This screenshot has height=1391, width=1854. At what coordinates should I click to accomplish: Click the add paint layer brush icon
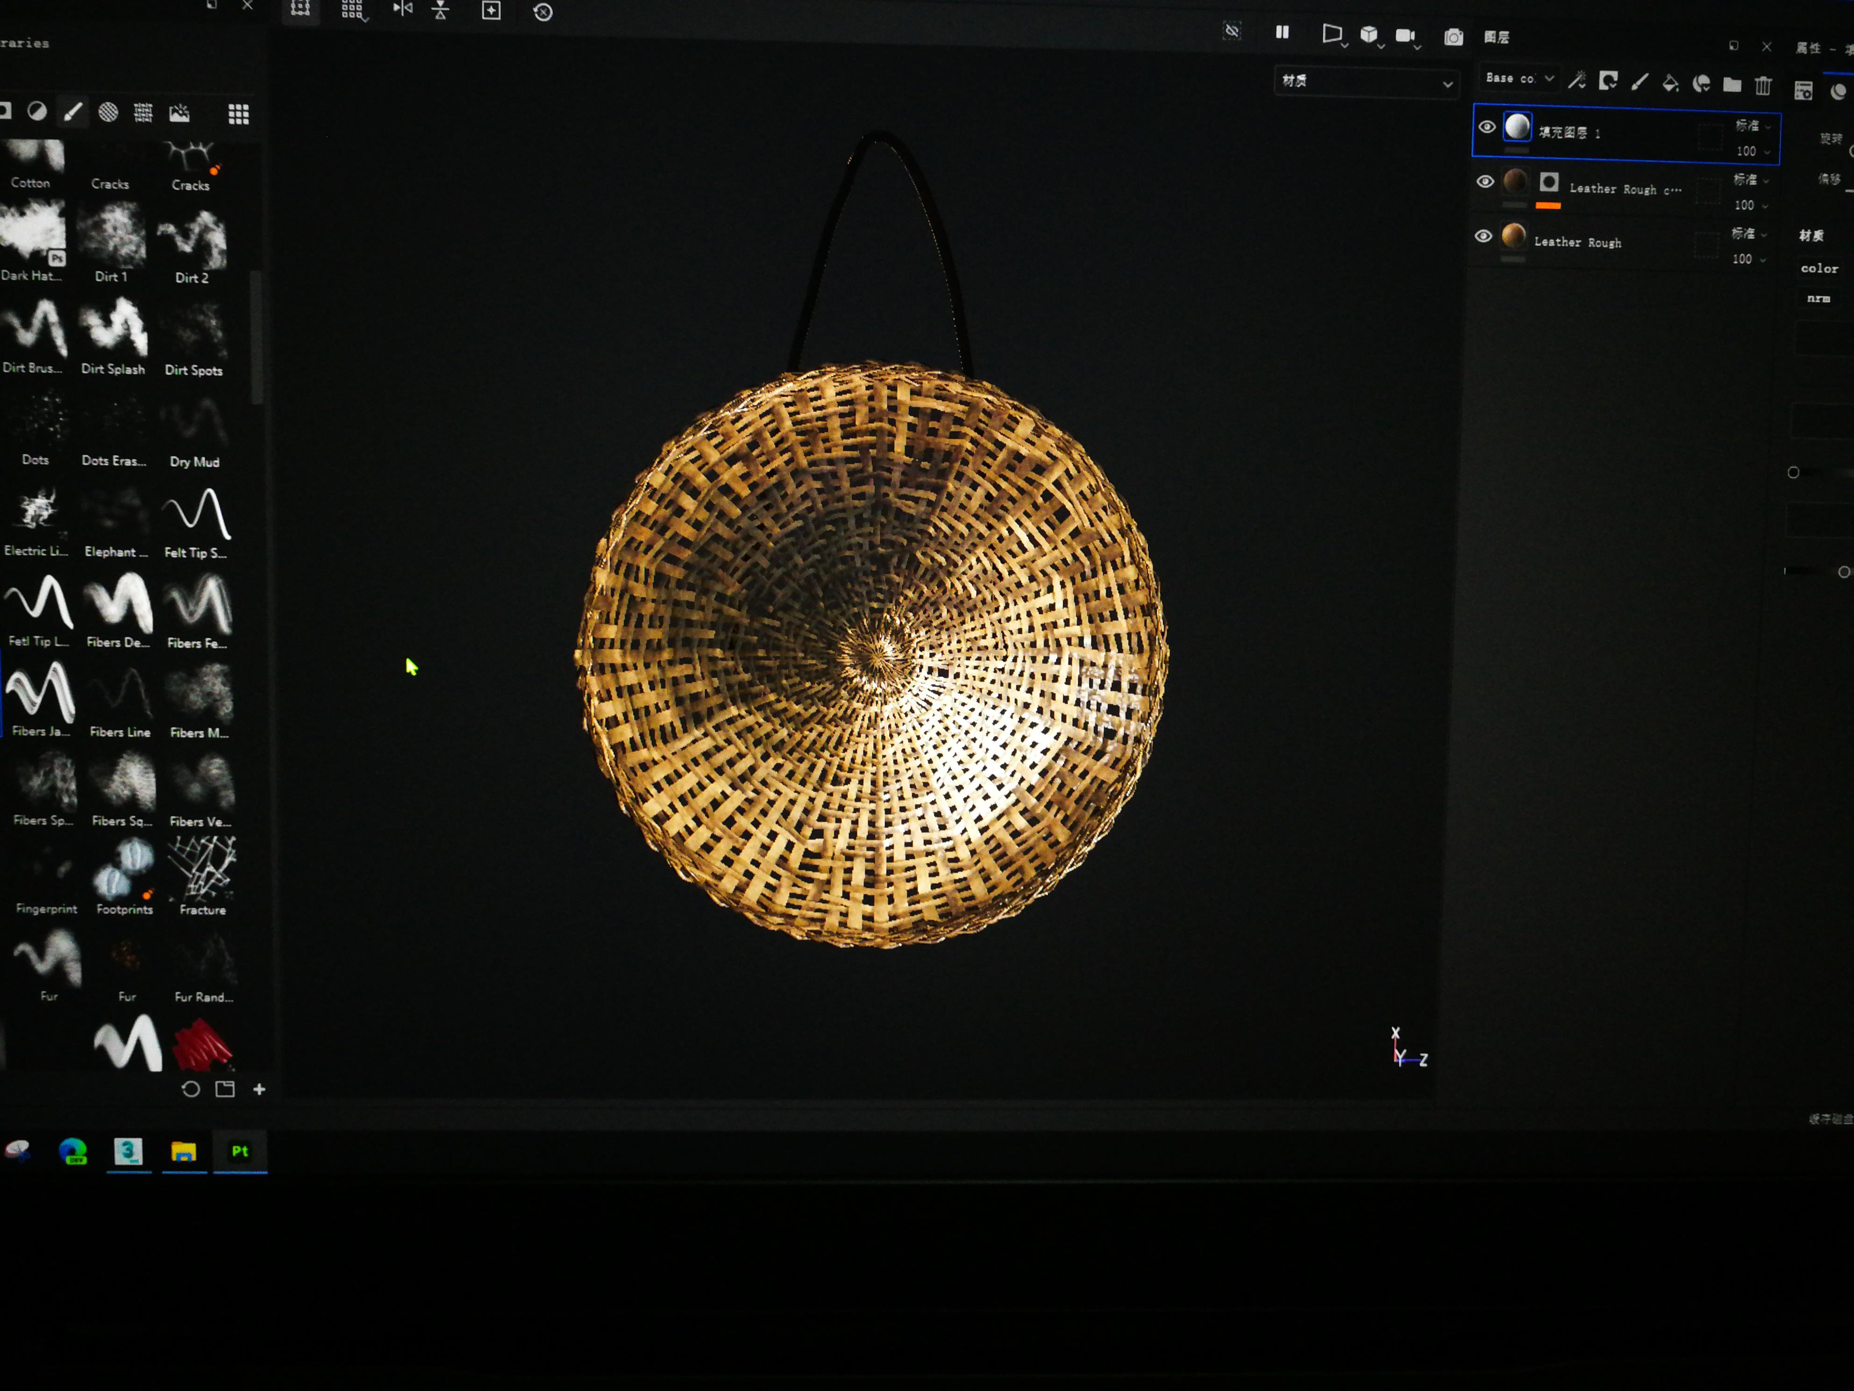(1640, 82)
